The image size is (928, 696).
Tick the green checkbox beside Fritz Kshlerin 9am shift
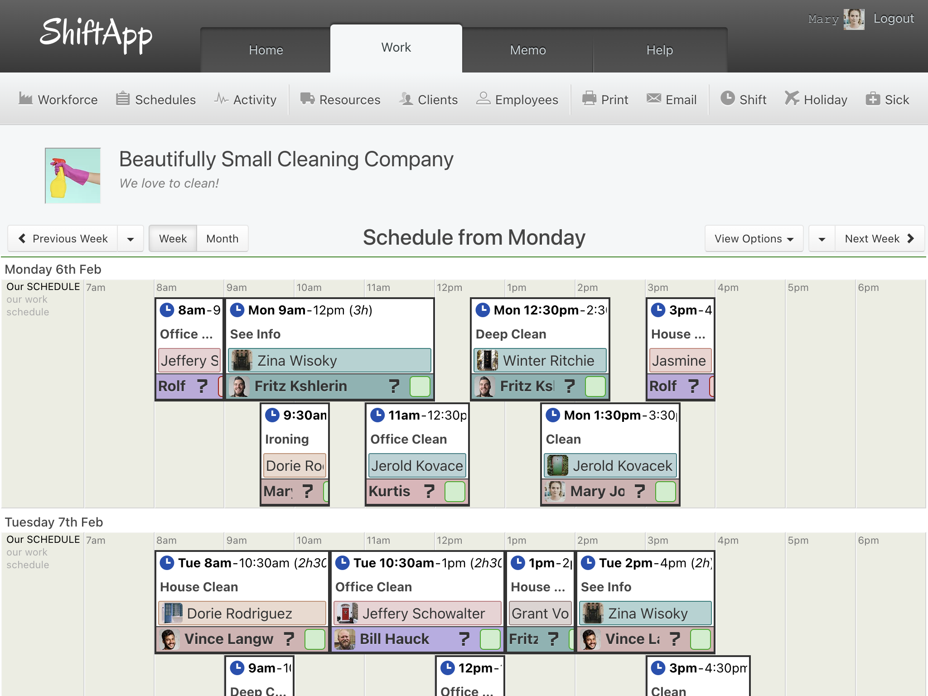[x=420, y=387]
